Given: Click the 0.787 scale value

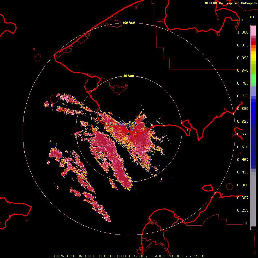Looking at the screenshot, I should 243,83.
